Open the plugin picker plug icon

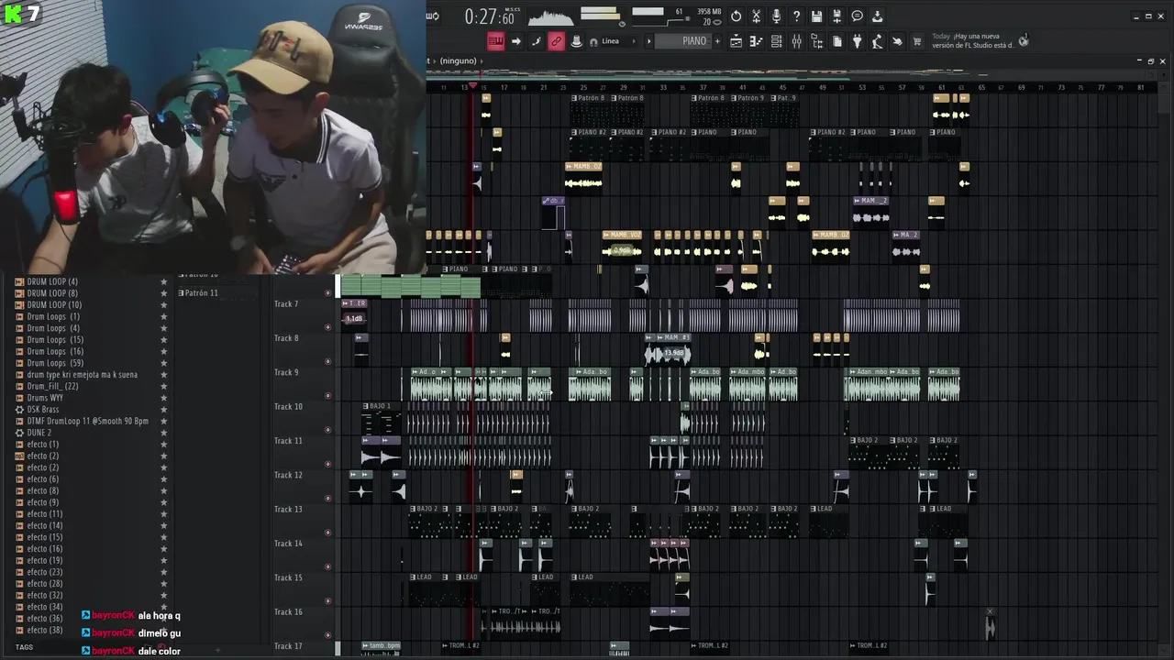pyautogui.click(x=857, y=41)
